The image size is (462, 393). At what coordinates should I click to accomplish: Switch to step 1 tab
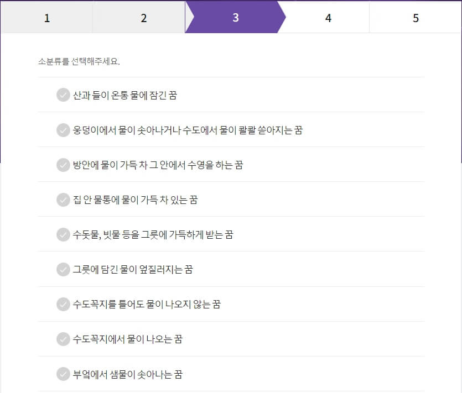[46, 18]
